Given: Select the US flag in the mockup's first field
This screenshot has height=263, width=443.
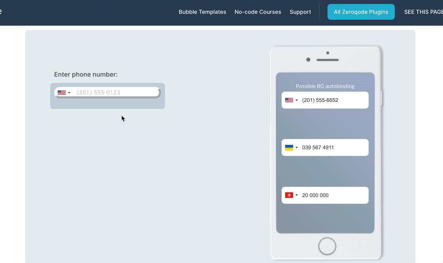Looking at the screenshot, I should tap(289, 100).
